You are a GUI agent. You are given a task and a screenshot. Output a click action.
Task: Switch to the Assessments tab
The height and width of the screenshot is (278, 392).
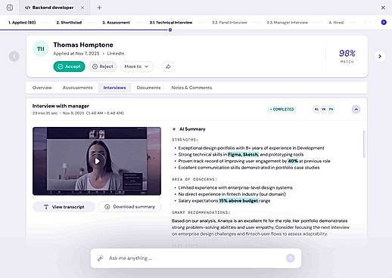tap(78, 88)
